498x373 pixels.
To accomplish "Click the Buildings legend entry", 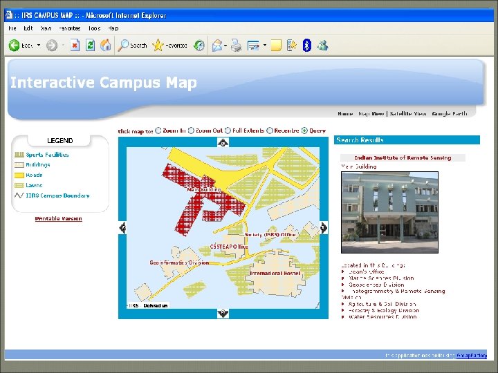I will coord(38,164).
